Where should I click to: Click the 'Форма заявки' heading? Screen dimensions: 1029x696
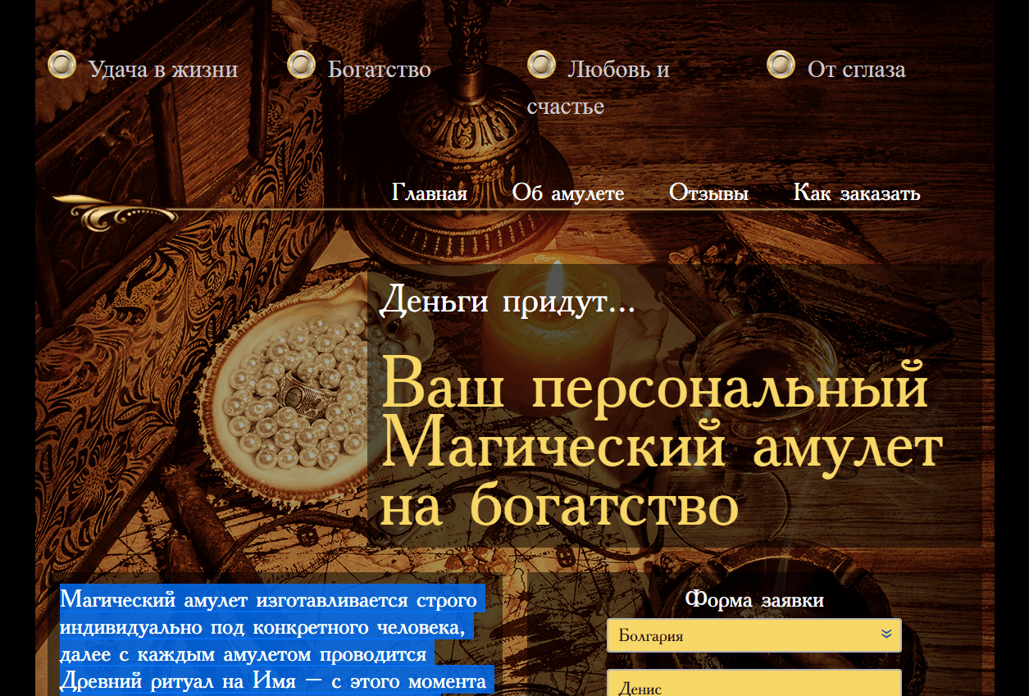tap(755, 599)
